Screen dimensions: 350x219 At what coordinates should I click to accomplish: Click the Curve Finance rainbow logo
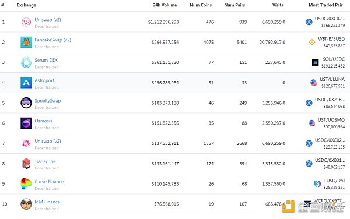[x=26, y=184]
